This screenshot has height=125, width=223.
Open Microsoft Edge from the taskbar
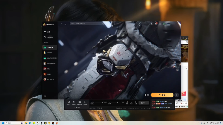pyautogui.click(x=30, y=123)
